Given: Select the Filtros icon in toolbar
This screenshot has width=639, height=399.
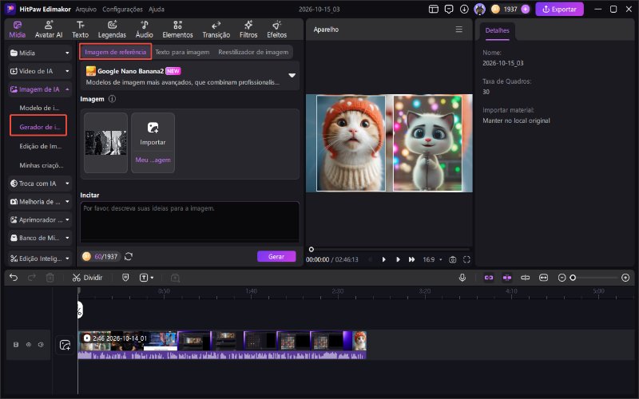Looking at the screenshot, I should (x=248, y=30).
